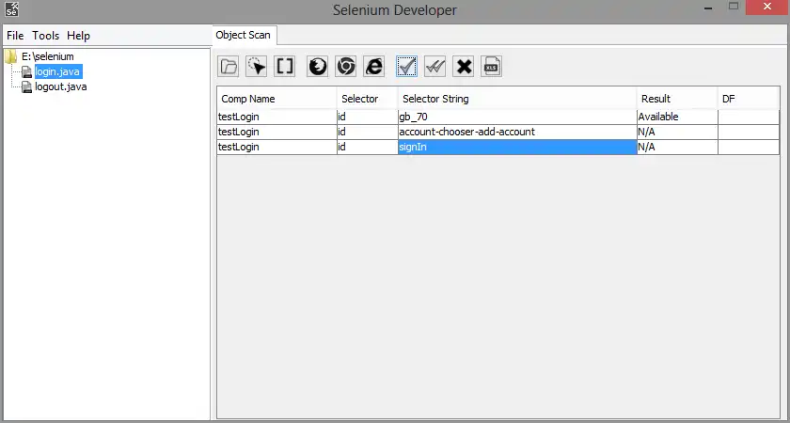790x423 pixels.
Task: Export results with the XLS icon
Action: [x=491, y=67]
